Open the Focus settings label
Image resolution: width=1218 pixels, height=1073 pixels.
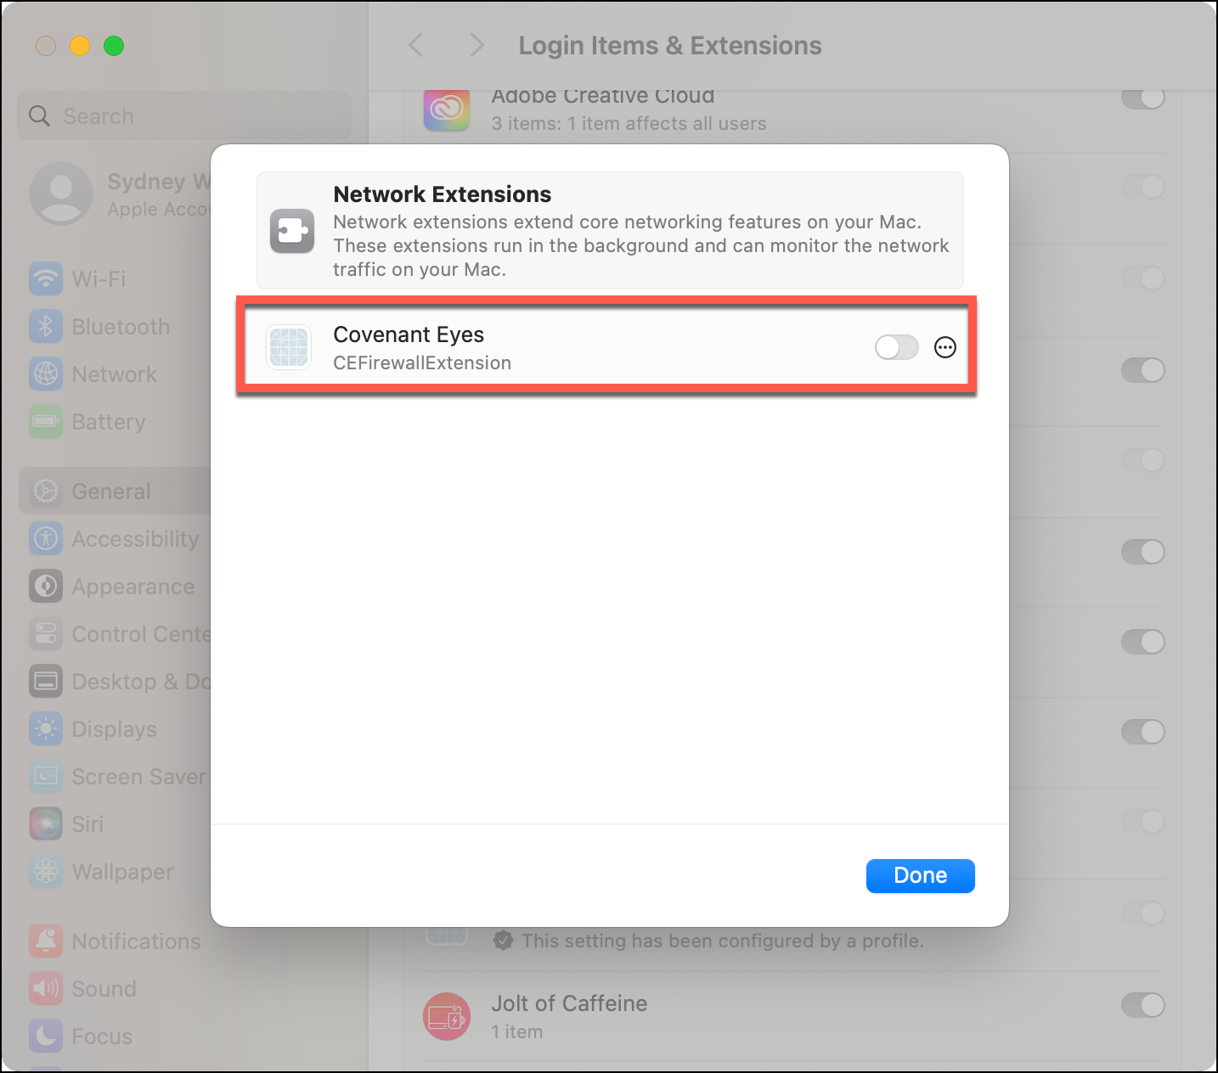(102, 1036)
